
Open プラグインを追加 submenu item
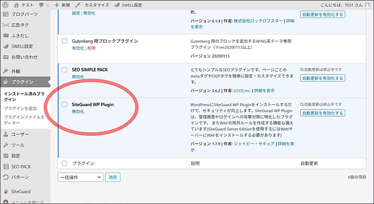[x=20, y=108]
